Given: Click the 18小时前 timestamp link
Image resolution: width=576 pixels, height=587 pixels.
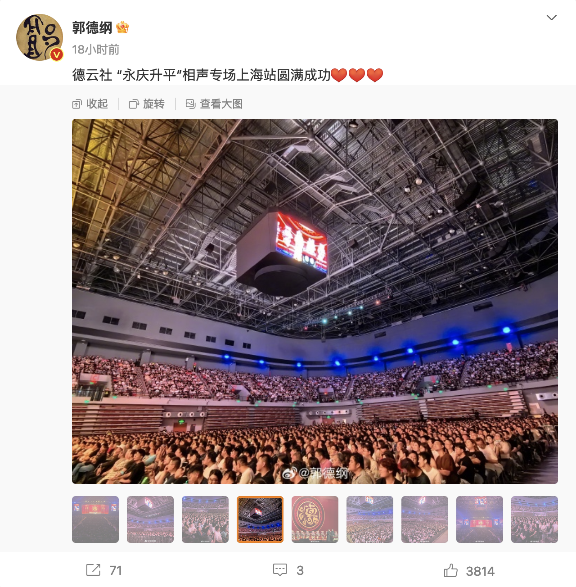Looking at the screenshot, I should pyautogui.click(x=96, y=50).
